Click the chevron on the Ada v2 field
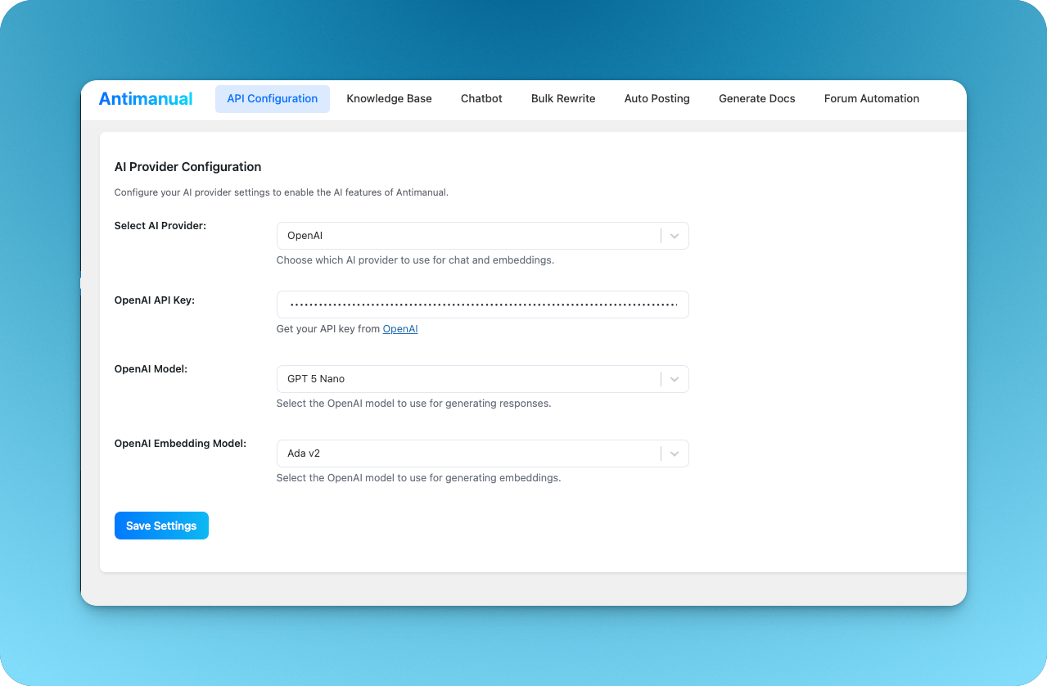1047x686 pixels. click(x=675, y=453)
